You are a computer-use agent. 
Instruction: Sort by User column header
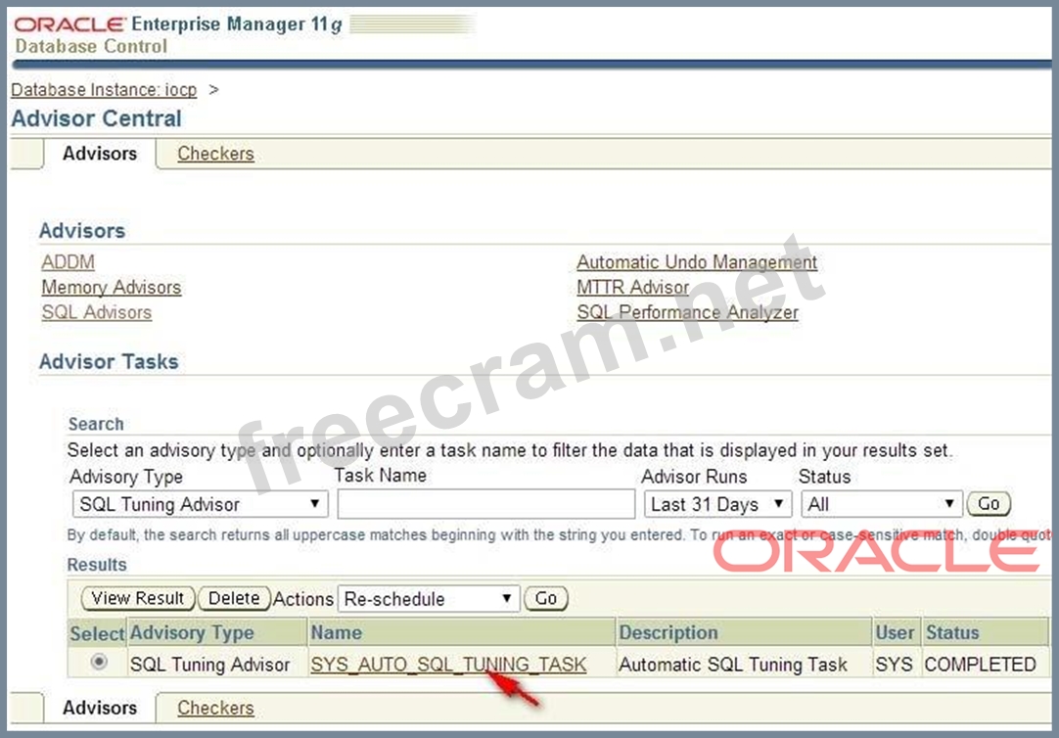tap(895, 632)
